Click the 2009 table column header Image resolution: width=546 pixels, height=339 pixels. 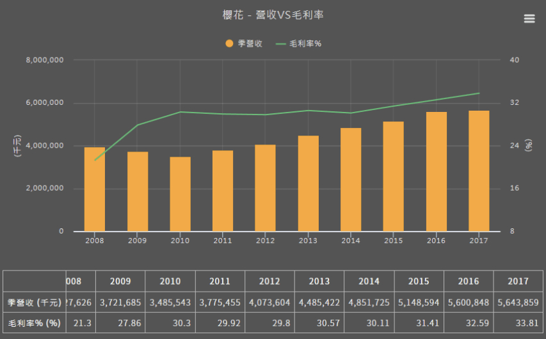(120, 281)
